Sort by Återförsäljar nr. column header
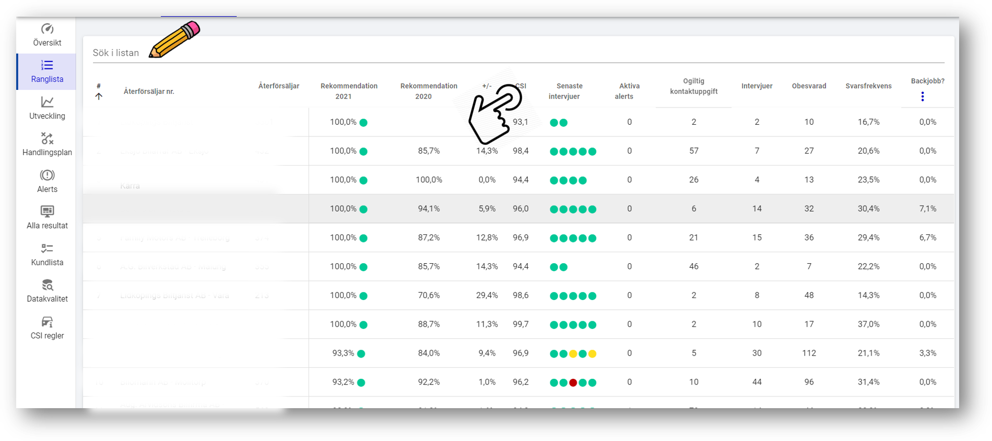Image resolution: width=992 pixels, height=441 pixels. point(149,91)
